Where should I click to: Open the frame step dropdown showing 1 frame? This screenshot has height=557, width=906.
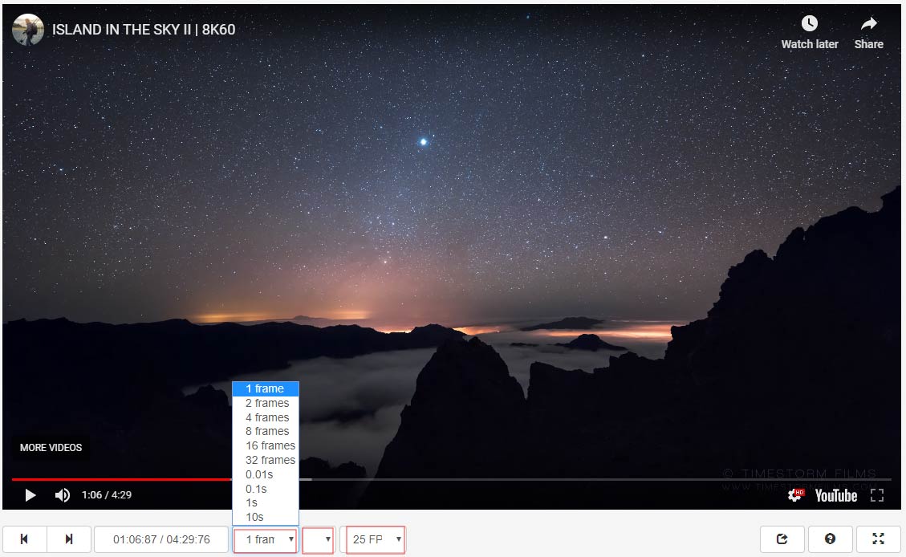(265, 539)
